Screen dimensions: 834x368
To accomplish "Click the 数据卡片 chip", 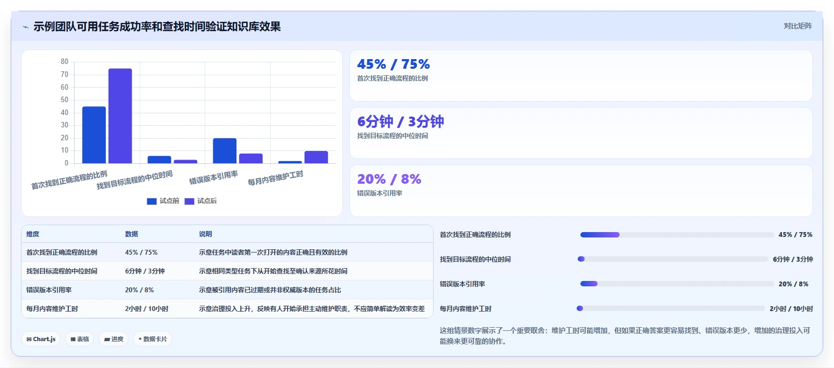I will tap(153, 339).
